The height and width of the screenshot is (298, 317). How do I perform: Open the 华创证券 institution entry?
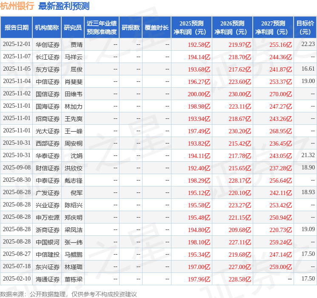pyautogui.click(x=47, y=44)
